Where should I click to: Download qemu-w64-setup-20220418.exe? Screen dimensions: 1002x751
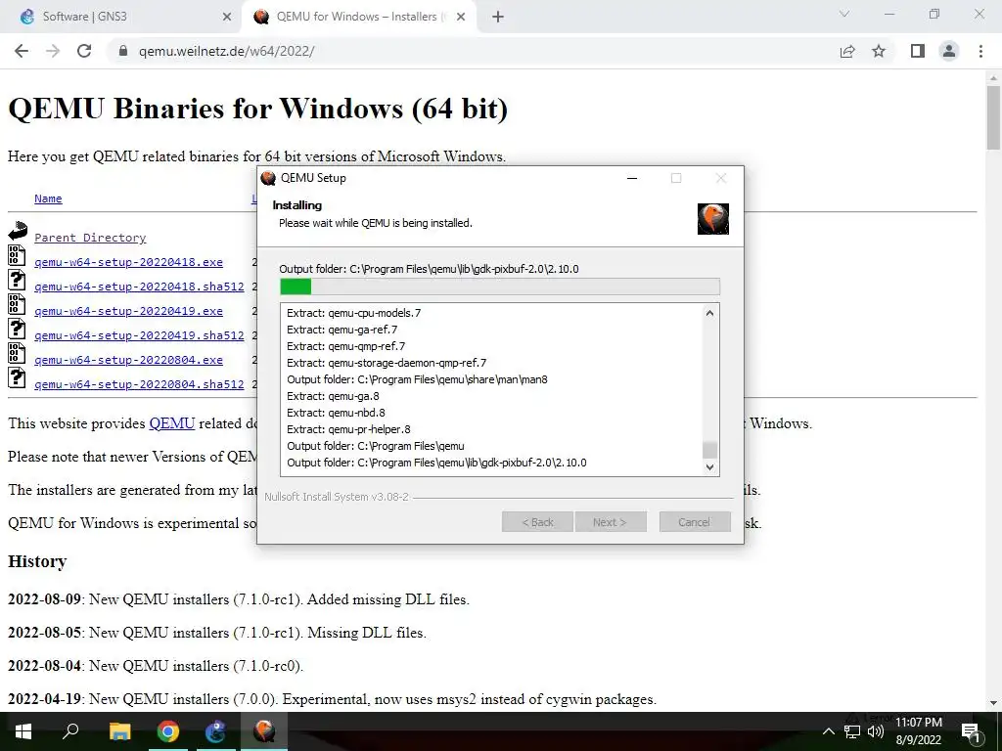point(128,262)
